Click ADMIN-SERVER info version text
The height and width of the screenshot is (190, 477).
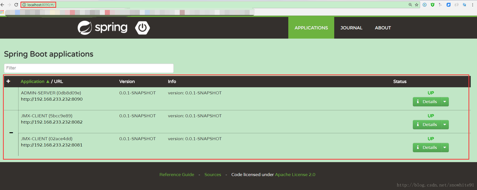[195, 93]
